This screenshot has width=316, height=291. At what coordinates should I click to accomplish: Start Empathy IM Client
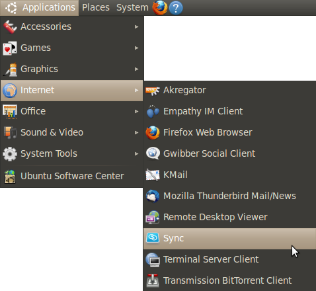229,111
